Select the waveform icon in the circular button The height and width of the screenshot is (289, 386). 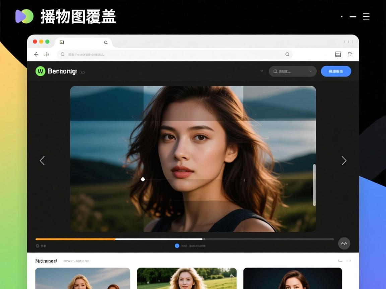coord(344,244)
